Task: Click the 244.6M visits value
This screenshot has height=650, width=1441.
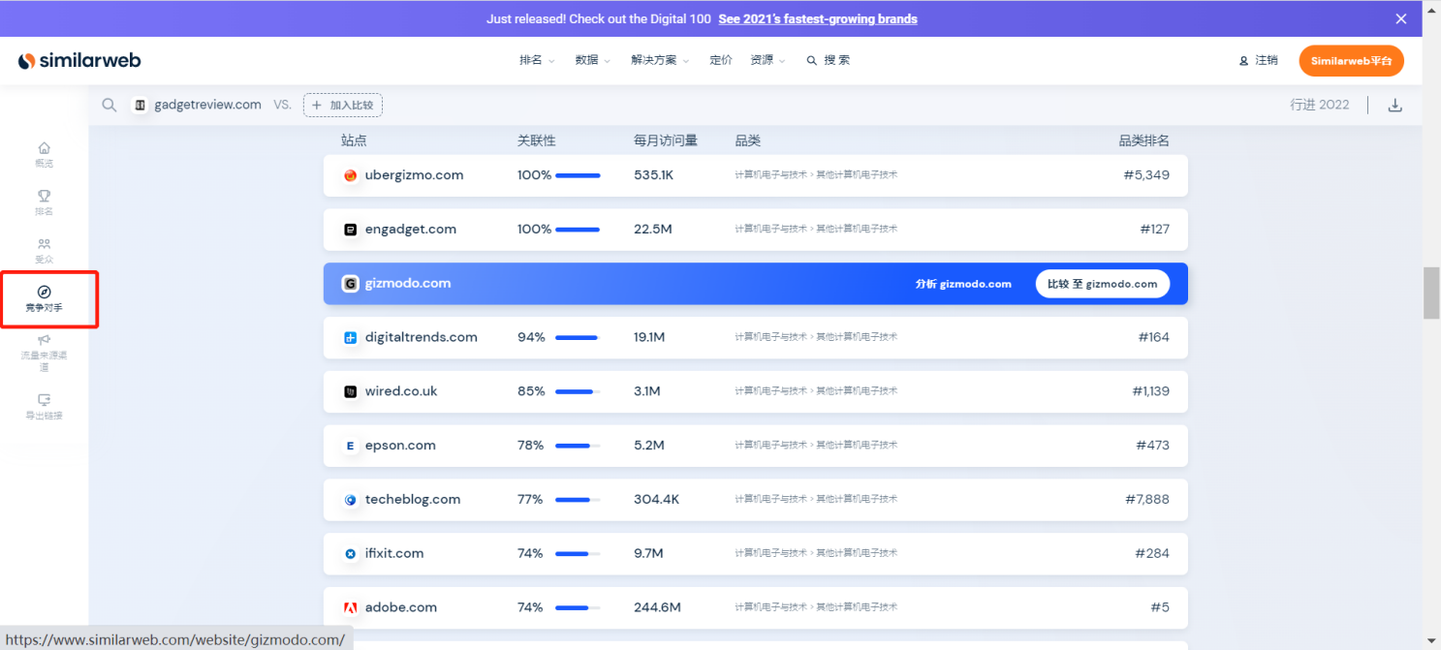Action: (657, 608)
